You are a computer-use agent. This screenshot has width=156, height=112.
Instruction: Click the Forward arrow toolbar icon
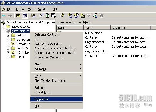[x=10, y=16]
